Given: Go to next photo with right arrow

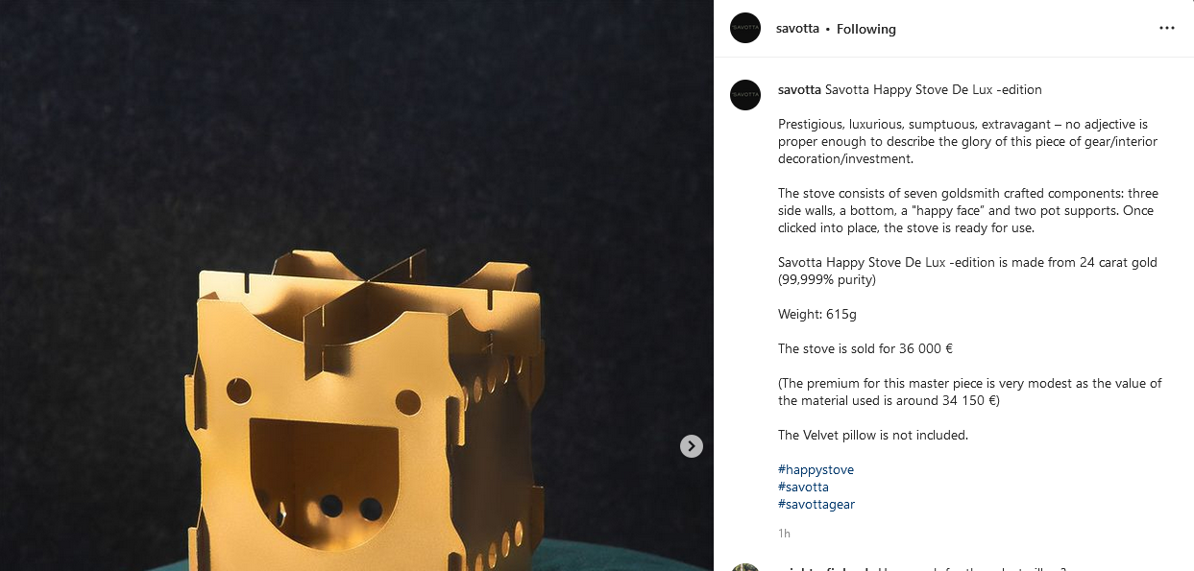Looking at the screenshot, I should pos(692,446).
